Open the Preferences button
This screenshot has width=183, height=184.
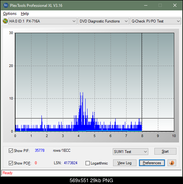point(152,163)
